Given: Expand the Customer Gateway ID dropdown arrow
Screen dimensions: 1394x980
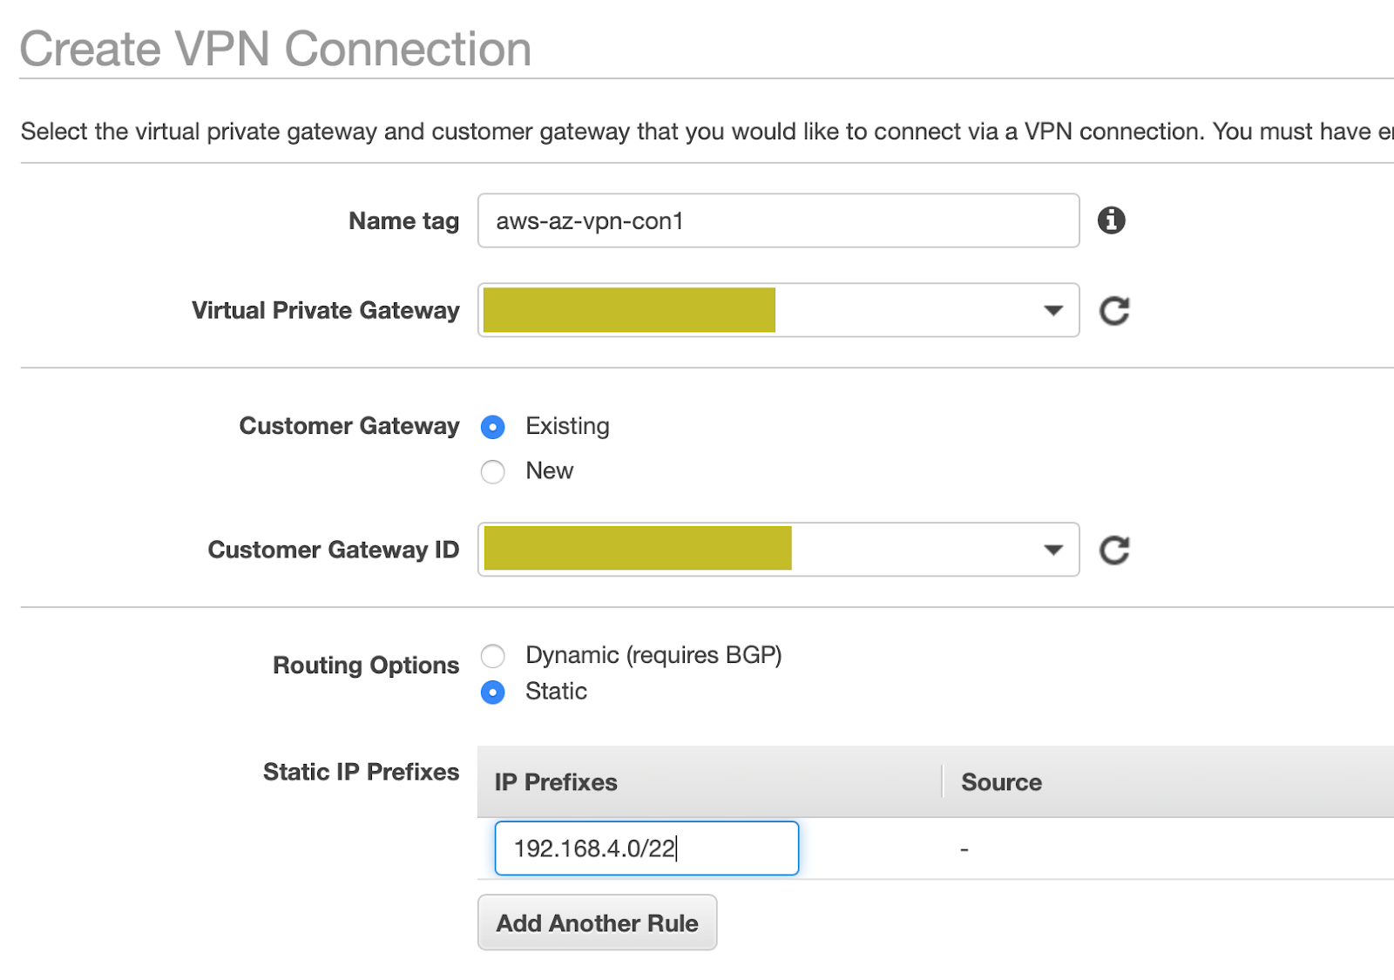Looking at the screenshot, I should tap(1052, 550).
